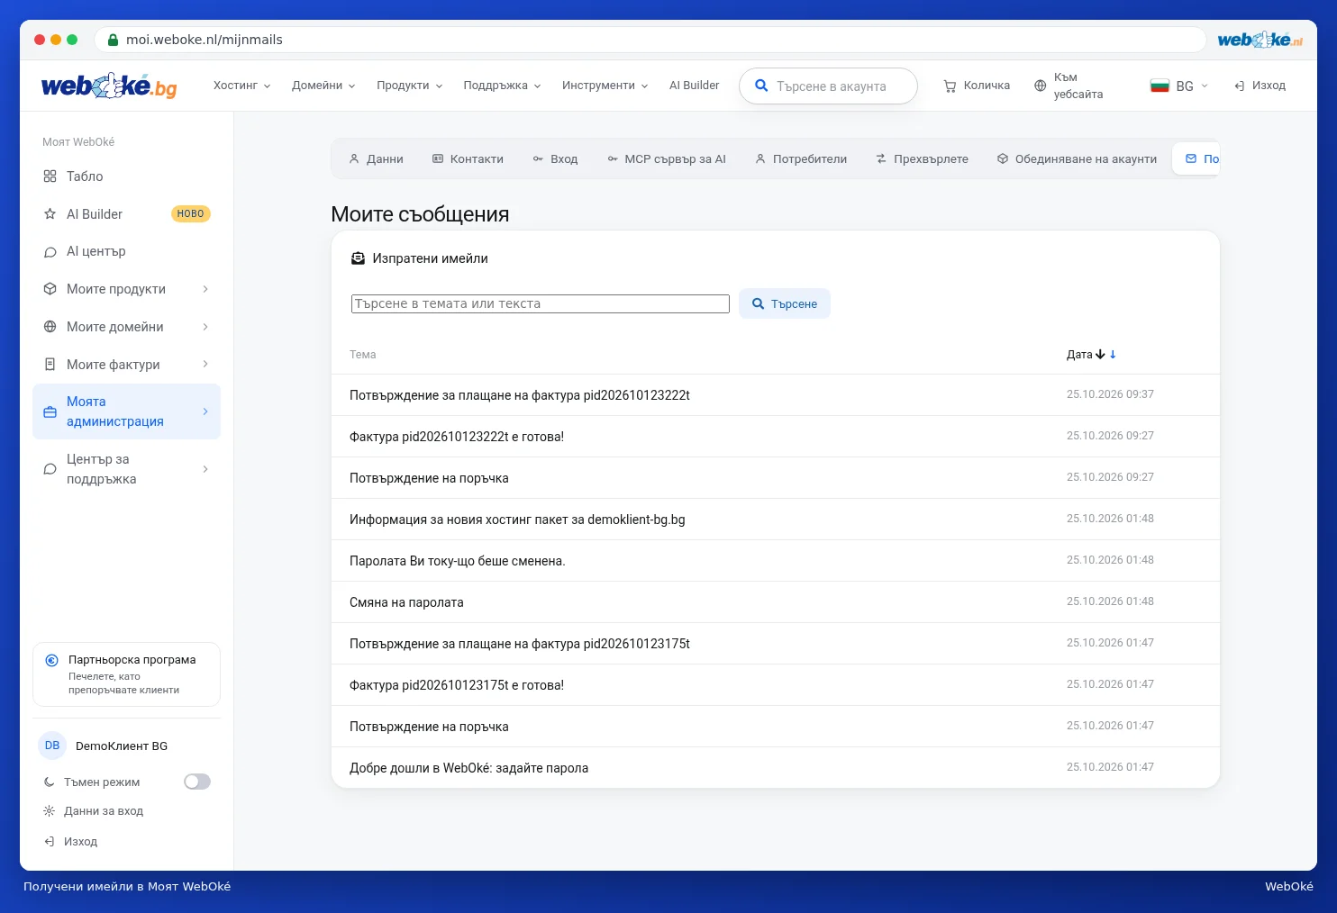Click the Табло dashboard icon in sidebar
The height and width of the screenshot is (913, 1337).
50,176
